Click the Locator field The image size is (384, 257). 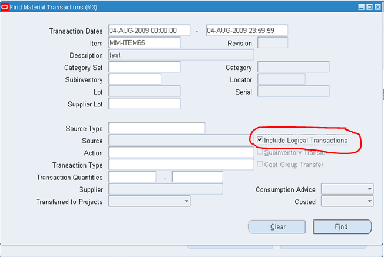pos(282,79)
